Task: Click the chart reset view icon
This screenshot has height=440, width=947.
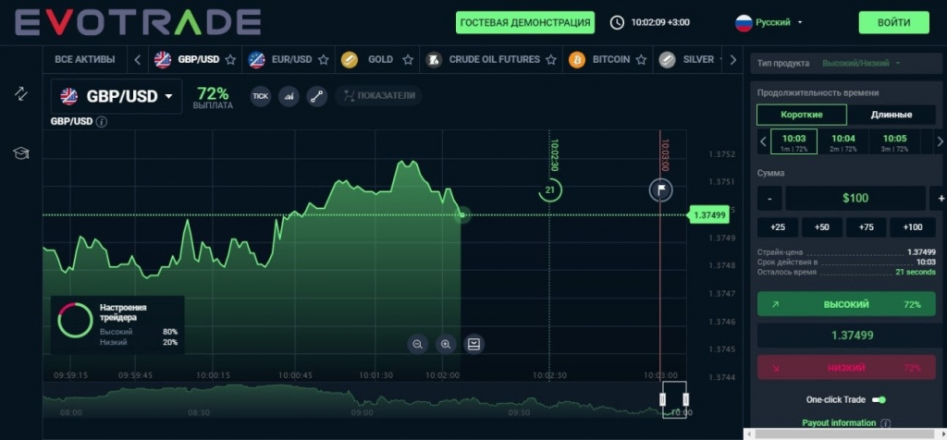Action: pyautogui.click(x=474, y=344)
